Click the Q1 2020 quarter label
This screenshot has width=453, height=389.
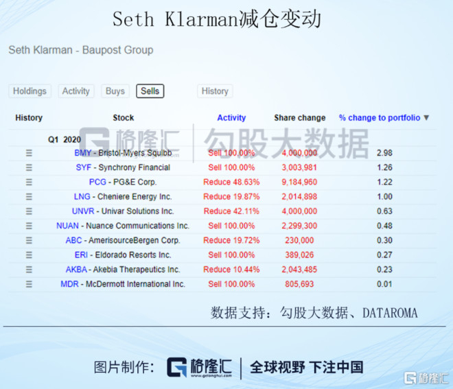tap(65, 139)
